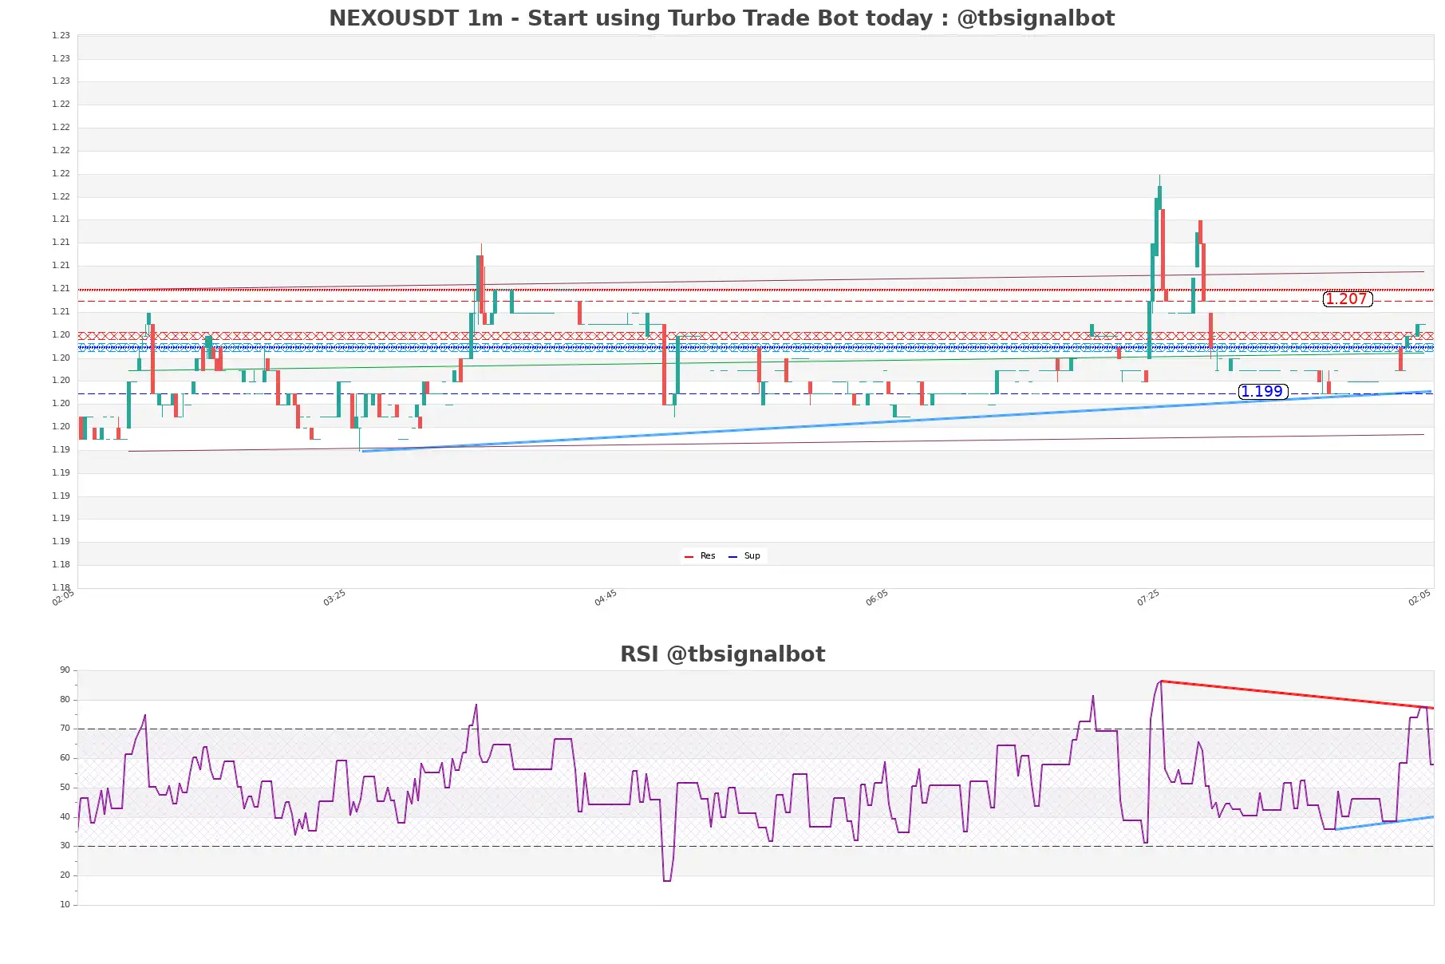Click the RSI @tbsignalbot panel title
This screenshot has width=1445, height=964.
click(x=722, y=654)
